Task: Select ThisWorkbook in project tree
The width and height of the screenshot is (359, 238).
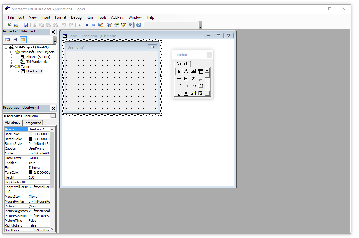Action: click(36, 62)
